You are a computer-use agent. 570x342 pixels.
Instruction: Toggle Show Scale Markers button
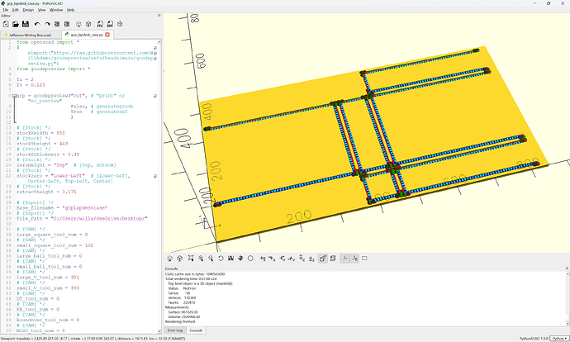tap(354, 259)
